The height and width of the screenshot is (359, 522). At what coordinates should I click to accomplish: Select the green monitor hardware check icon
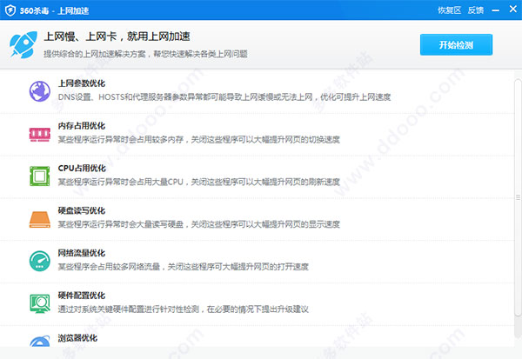pos(40,303)
